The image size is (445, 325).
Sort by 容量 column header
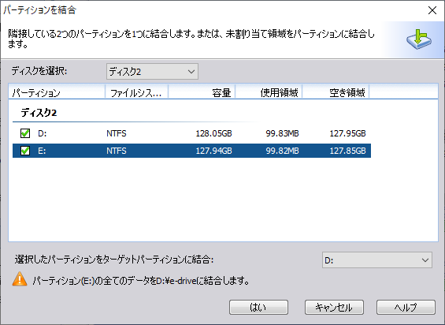coord(202,92)
